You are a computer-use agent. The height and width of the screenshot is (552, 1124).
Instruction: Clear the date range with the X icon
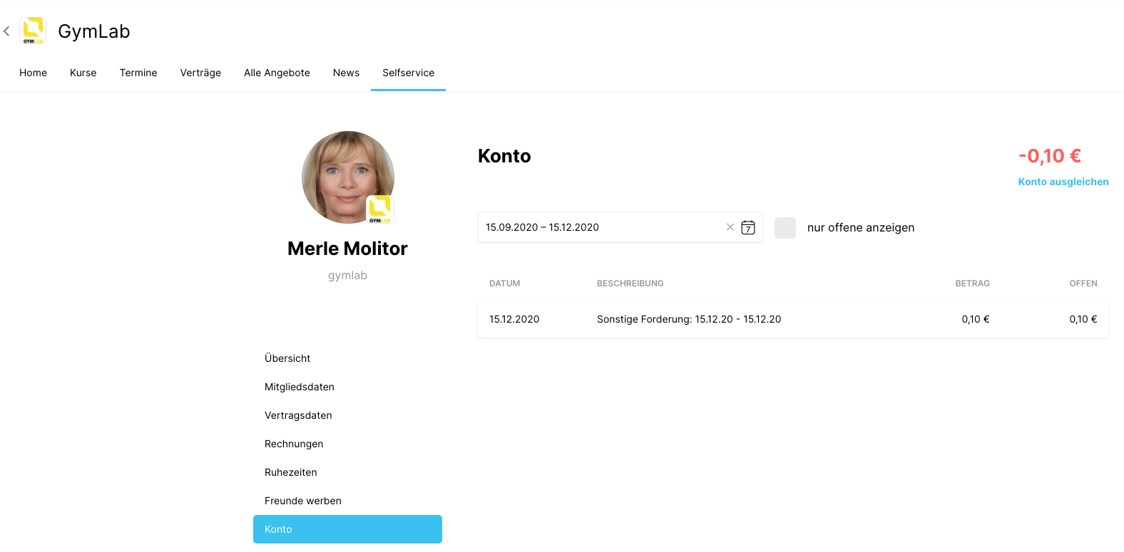730,227
